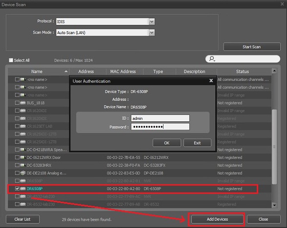This screenshot has height=228, width=287.
Task: Sort list by MAC Address column
Action: 123,72
